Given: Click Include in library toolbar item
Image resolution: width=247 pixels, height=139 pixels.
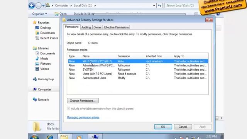Looking at the screenshot, I should click(84, 14).
